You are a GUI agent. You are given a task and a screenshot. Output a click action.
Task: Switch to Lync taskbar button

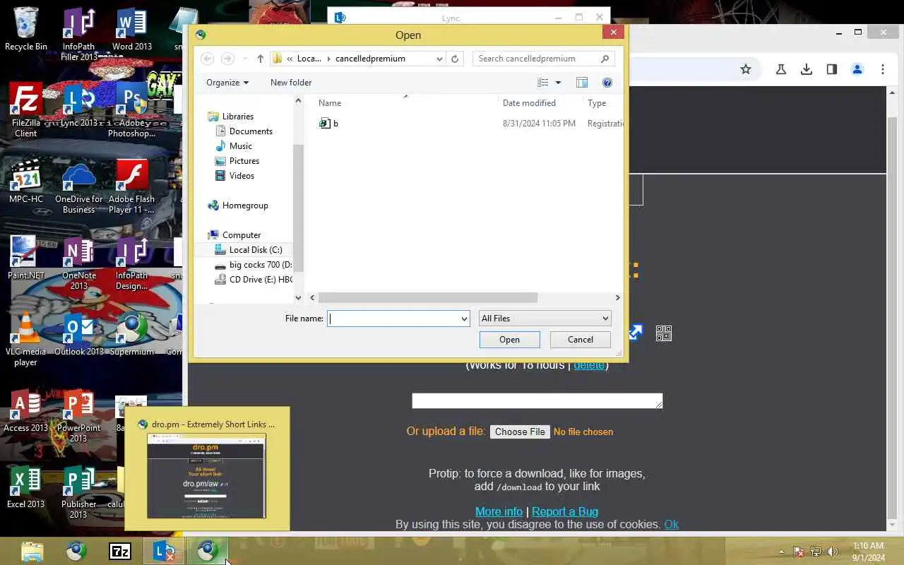(x=164, y=551)
